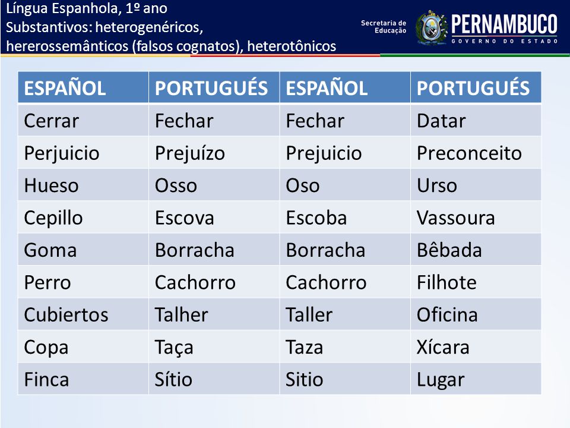Click the Lugar cell

476,379
